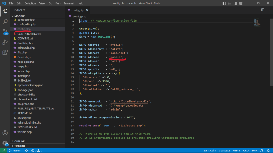The width and height of the screenshot is (273, 153).
Task: Click the split editor right icon
Action: tap(263, 10)
